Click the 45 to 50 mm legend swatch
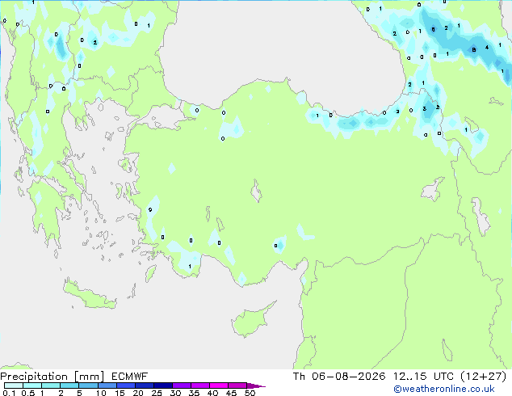This screenshot has width=512, height=396. tap(237, 385)
